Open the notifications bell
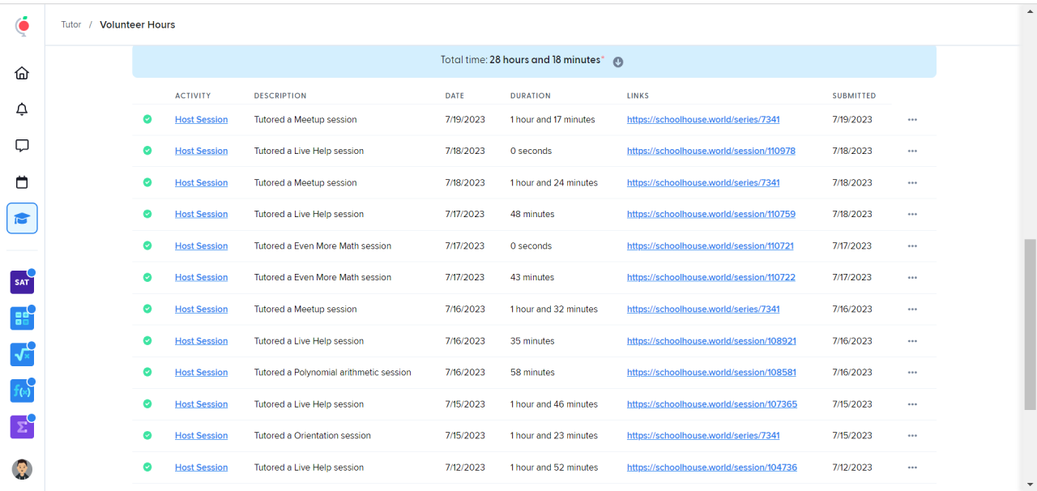The width and height of the screenshot is (1037, 491). (x=22, y=109)
